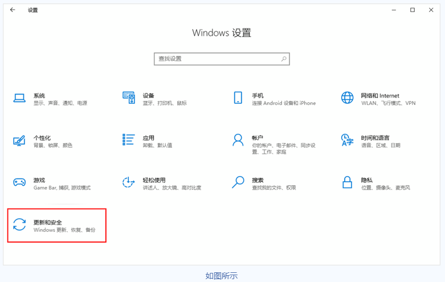This screenshot has height=282, width=445.
Task: Click the 系统 title text
Action: point(39,96)
